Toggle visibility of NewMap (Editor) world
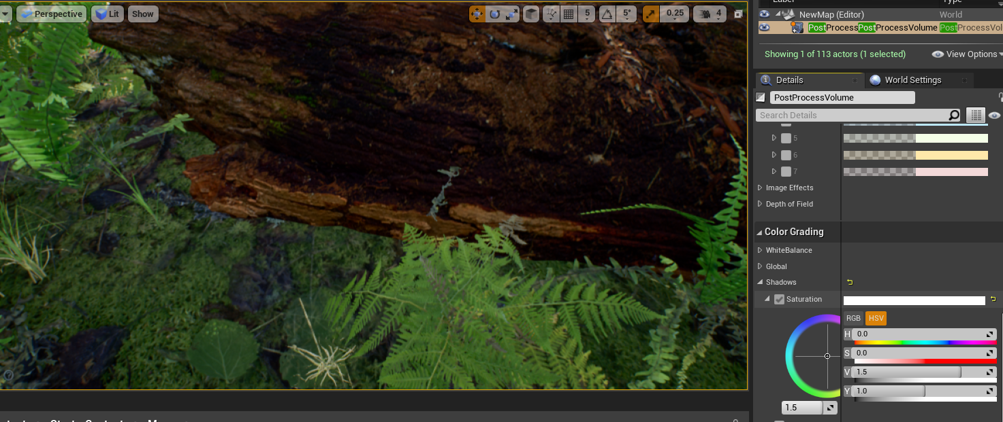 click(x=765, y=14)
